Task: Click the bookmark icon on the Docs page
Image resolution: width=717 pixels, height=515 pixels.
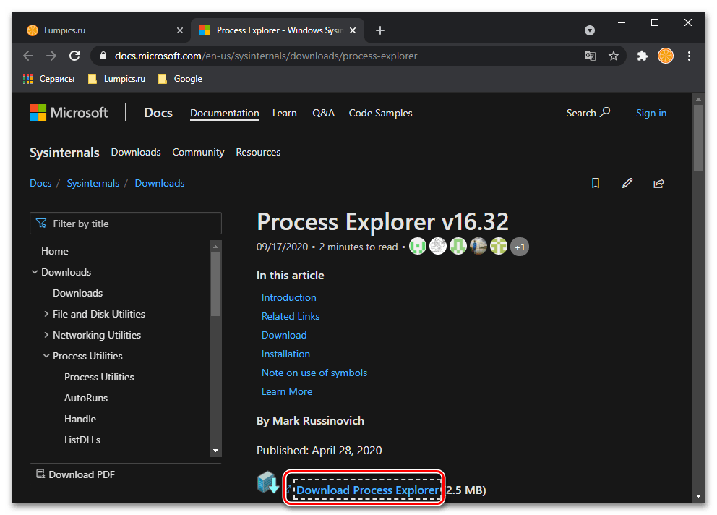Action: 596,184
